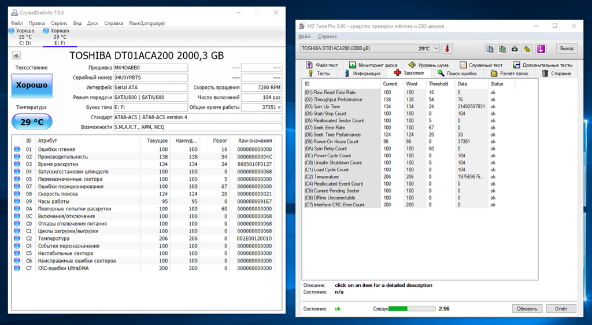Switch to the Поиск ошибок tab

457,73
